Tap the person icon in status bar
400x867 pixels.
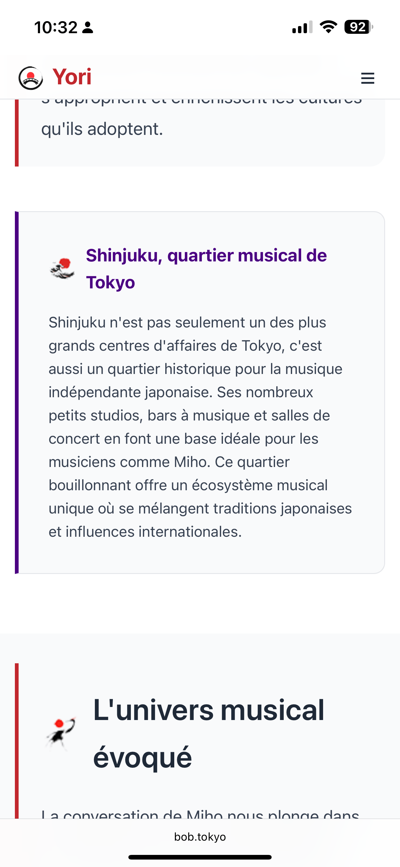88,28
